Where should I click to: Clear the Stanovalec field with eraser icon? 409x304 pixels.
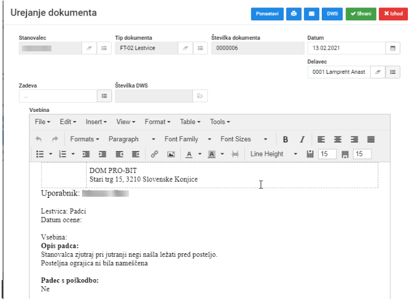coord(89,48)
